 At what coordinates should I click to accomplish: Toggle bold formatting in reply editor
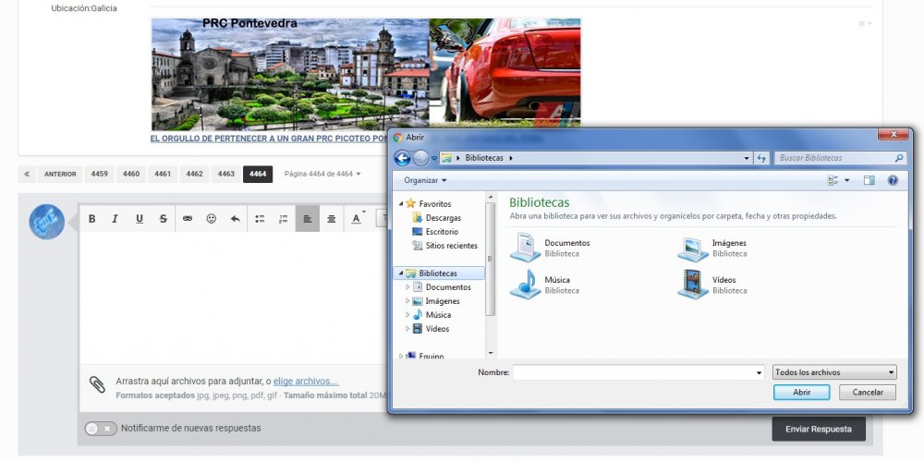[x=91, y=219]
